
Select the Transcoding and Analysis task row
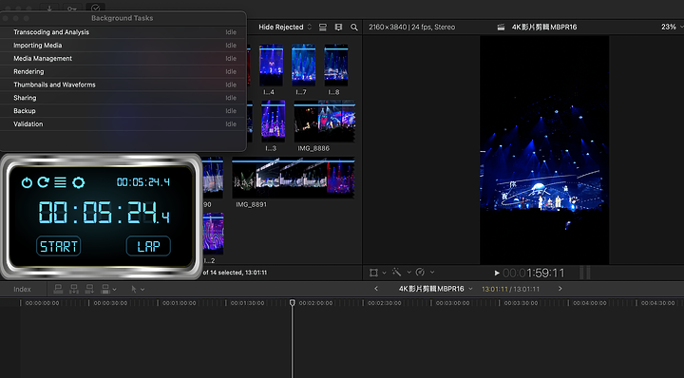(x=123, y=32)
